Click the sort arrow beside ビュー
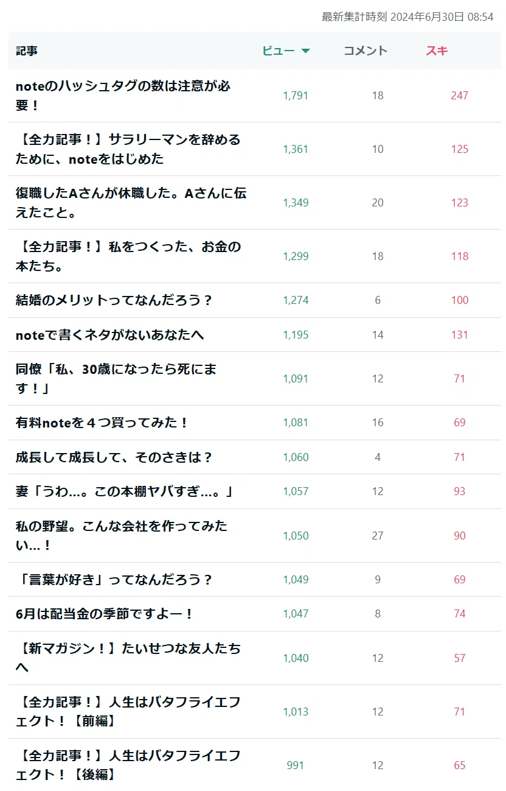The height and width of the screenshot is (791, 506). (305, 51)
